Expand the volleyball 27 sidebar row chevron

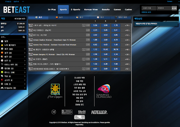25,57
